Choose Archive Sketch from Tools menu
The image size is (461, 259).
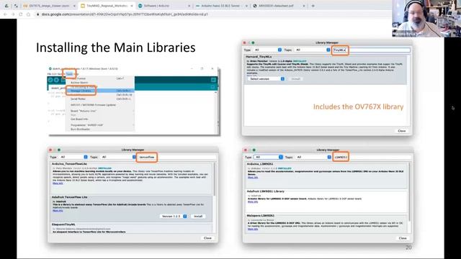point(79,83)
